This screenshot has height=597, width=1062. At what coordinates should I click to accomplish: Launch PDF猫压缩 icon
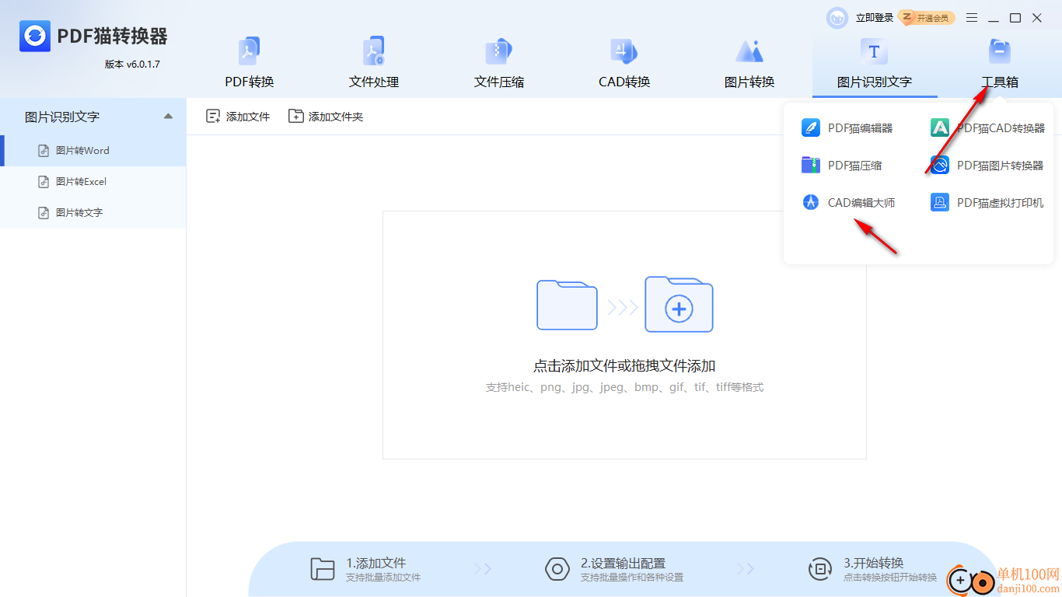tap(811, 166)
